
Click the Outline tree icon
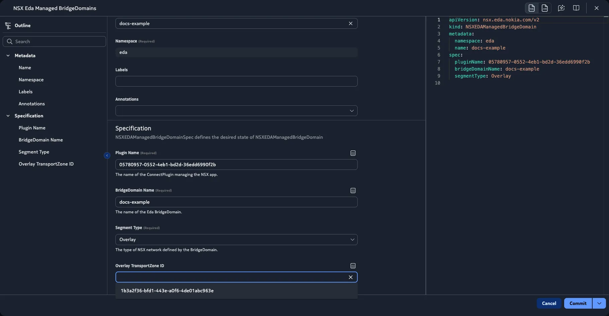8,25
